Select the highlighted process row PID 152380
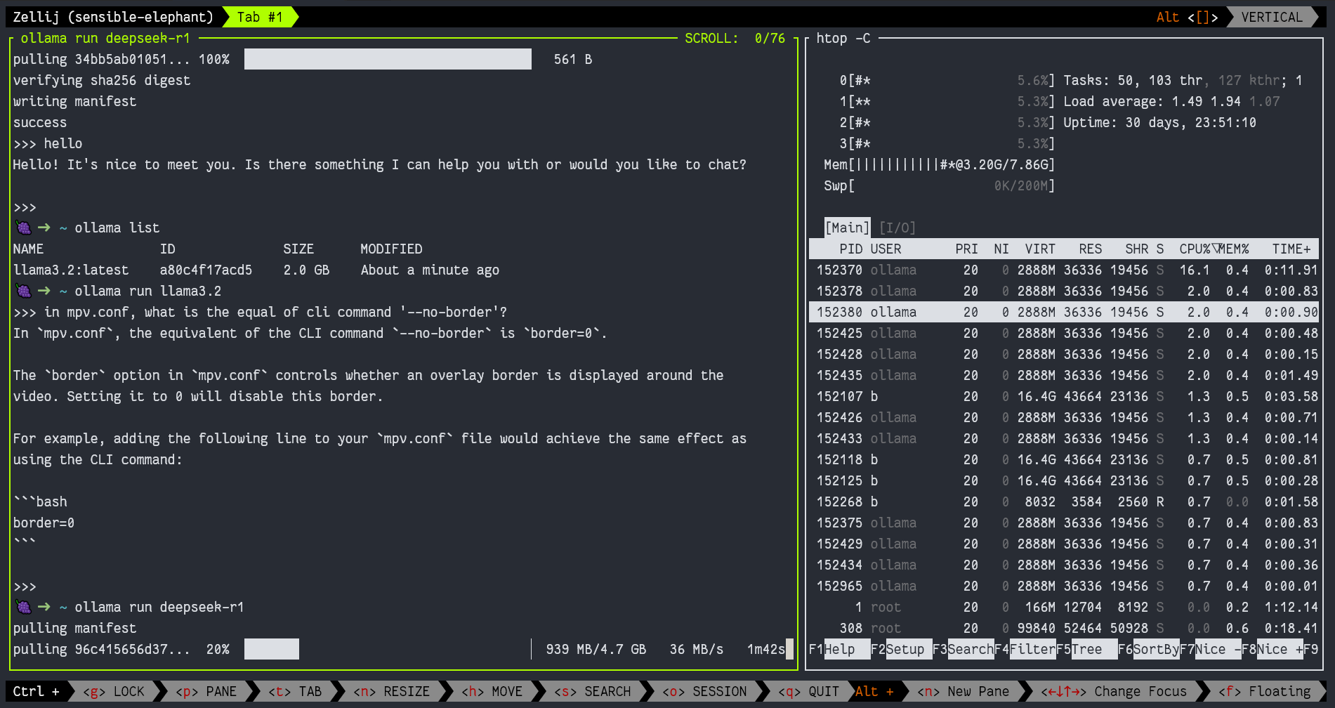 (1064, 312)
